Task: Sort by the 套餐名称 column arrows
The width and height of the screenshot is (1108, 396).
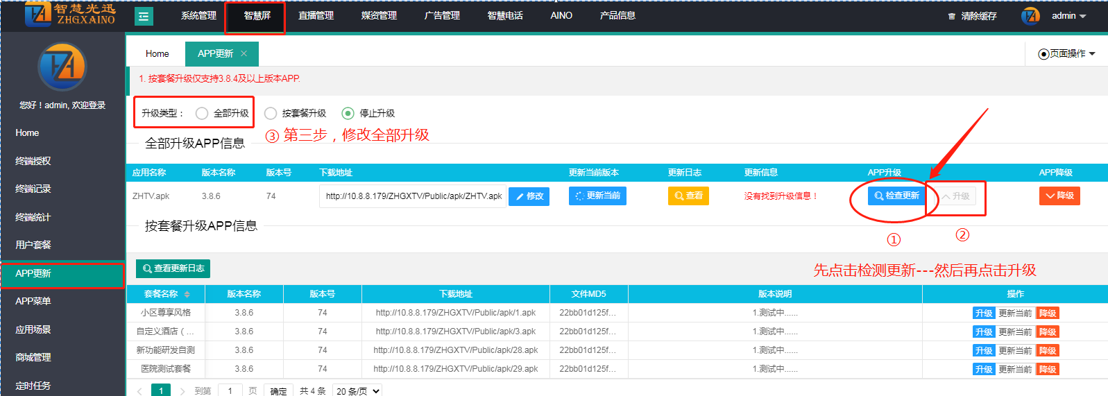Action: 187,294
